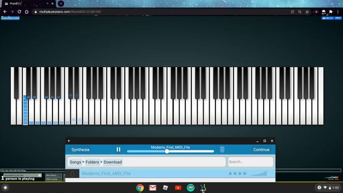
Task: Click the MIDI In/Out button
Action: (54, 179)
